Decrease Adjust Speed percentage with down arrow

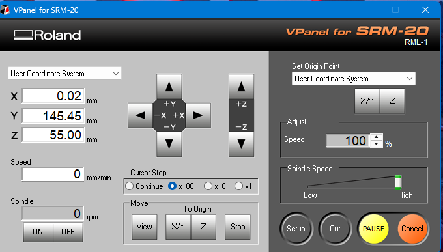[x=376, y=144]
